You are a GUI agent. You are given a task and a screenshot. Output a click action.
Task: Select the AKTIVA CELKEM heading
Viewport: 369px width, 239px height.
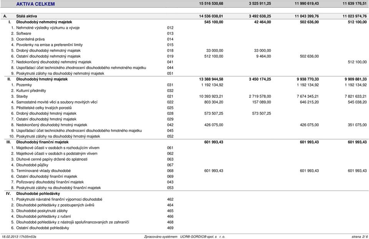tap(35, 4)
